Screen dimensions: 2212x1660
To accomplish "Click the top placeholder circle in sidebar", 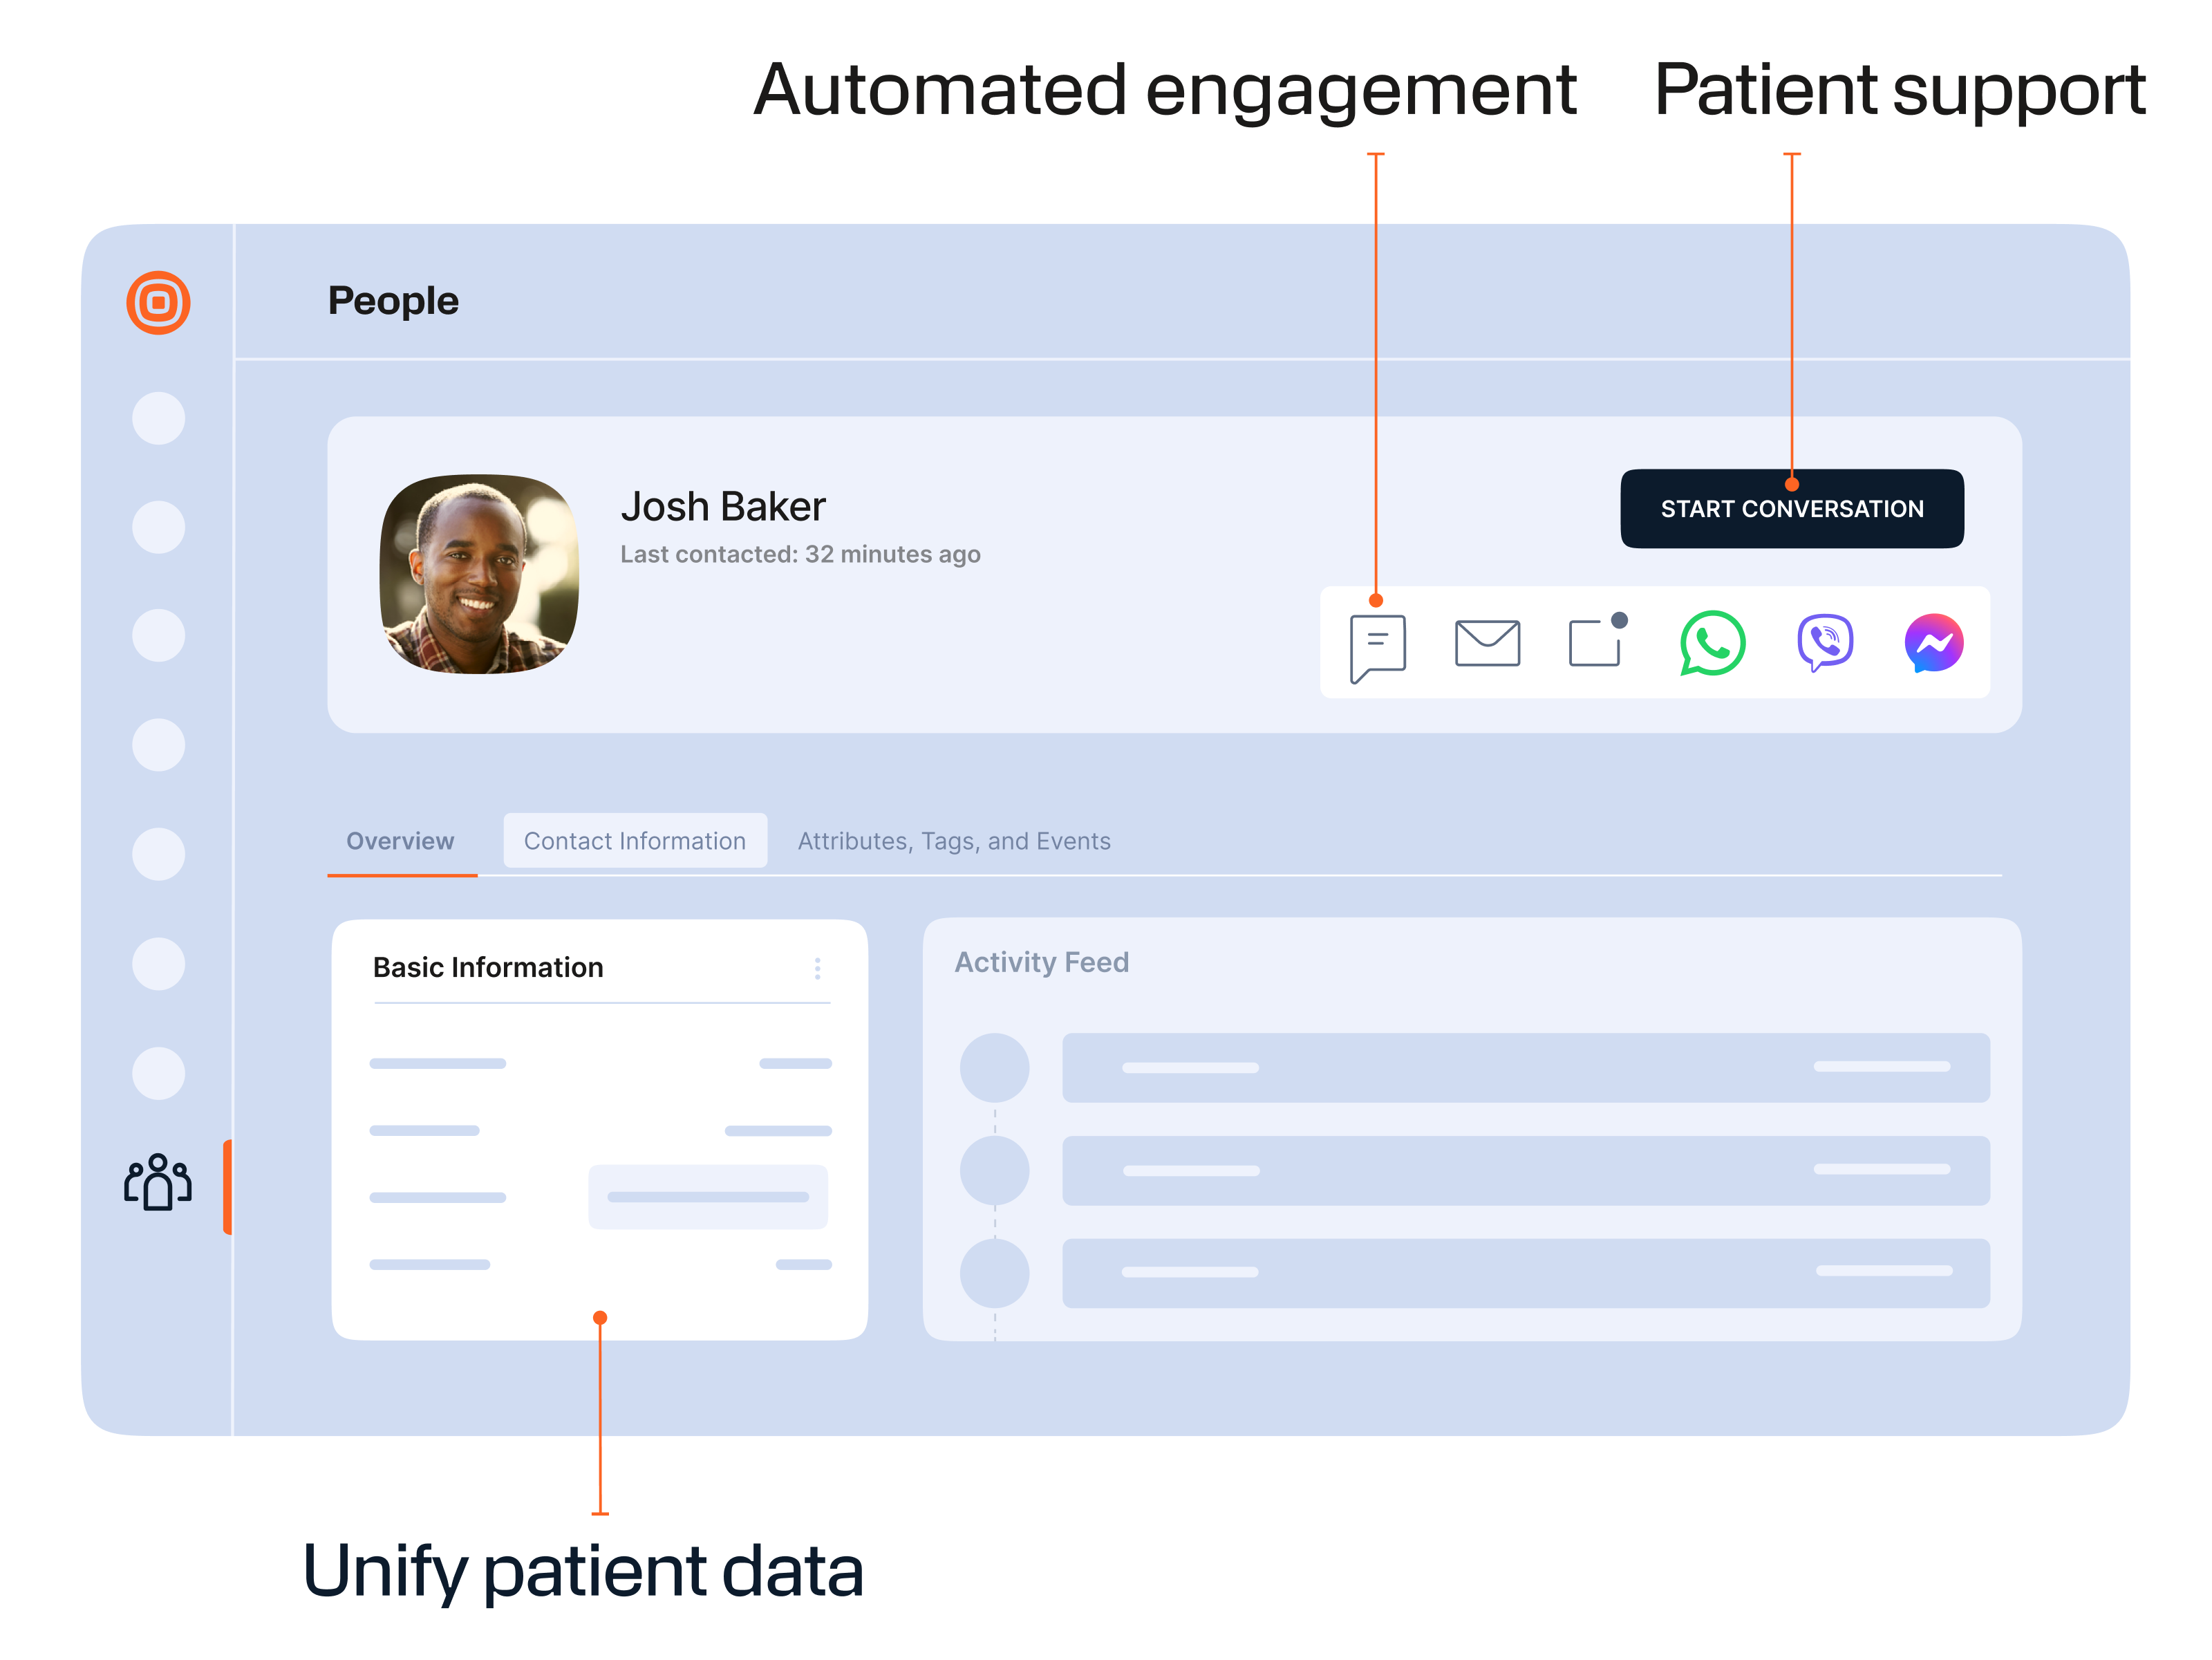I will click(158, 418).
